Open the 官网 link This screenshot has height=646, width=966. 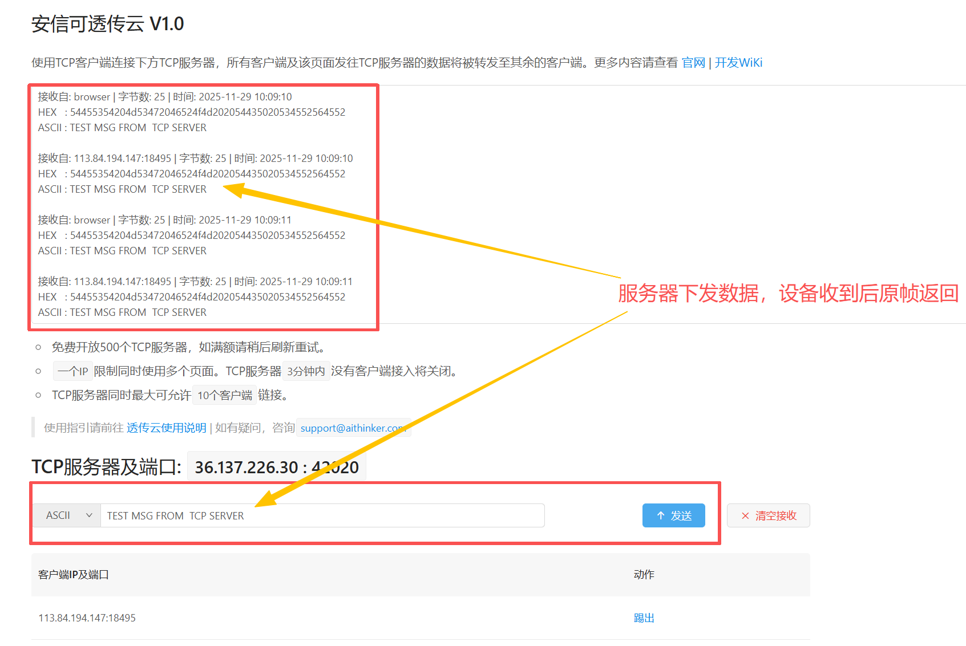693,63
